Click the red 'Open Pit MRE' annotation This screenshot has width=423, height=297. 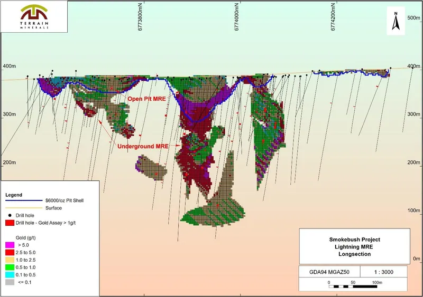tap(146, 99)
